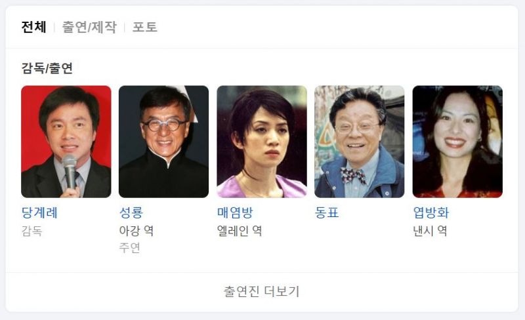Select the 전체 tab
525x320 pixels.
[x=34, y=27]
